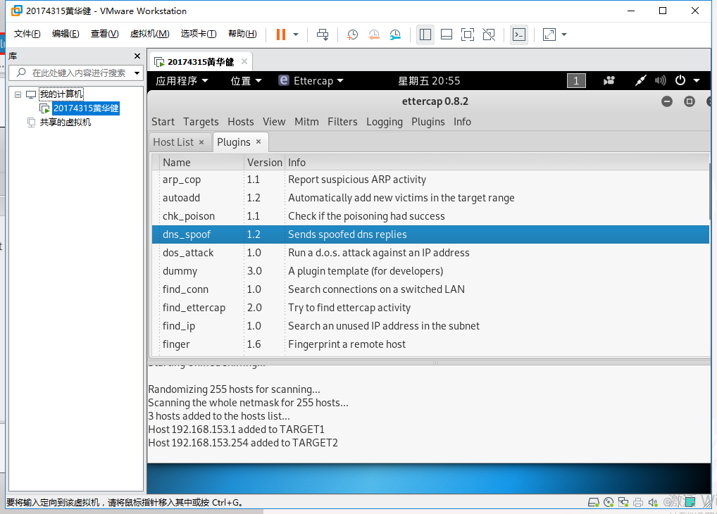Viewport: 717px width, 514px height.
Task: Open ettercap Hosts menu
Action: click(x=240, y=122)
